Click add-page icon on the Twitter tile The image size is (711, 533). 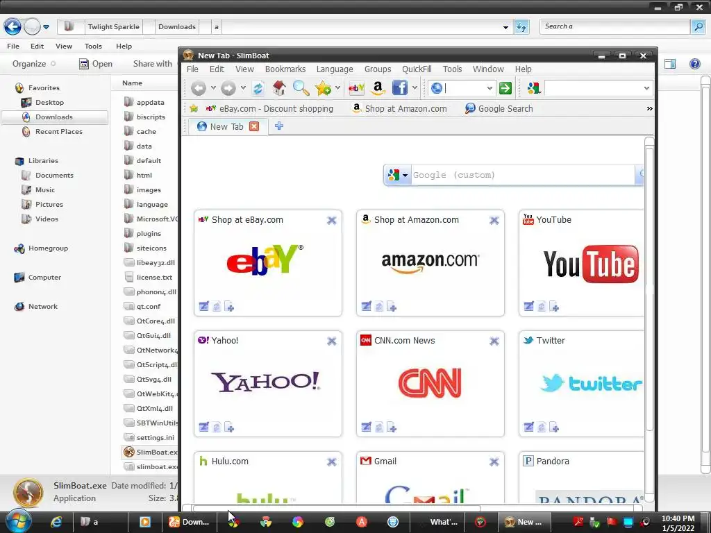pos(554,427)
